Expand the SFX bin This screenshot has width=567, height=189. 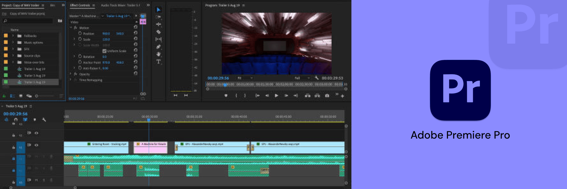13,49
